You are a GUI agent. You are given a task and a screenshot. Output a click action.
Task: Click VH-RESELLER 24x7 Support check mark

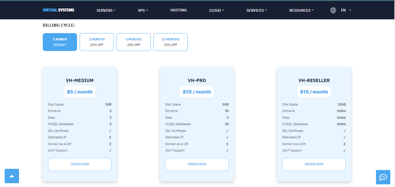point(344,150)
